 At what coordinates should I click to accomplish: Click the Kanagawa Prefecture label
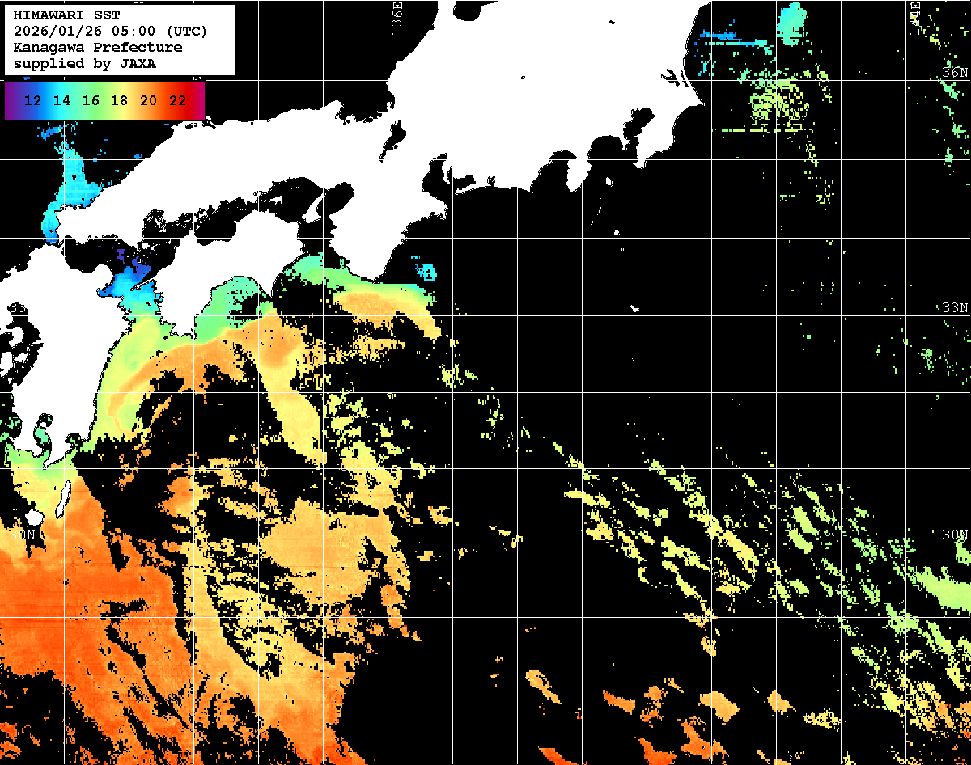point(98,48)
